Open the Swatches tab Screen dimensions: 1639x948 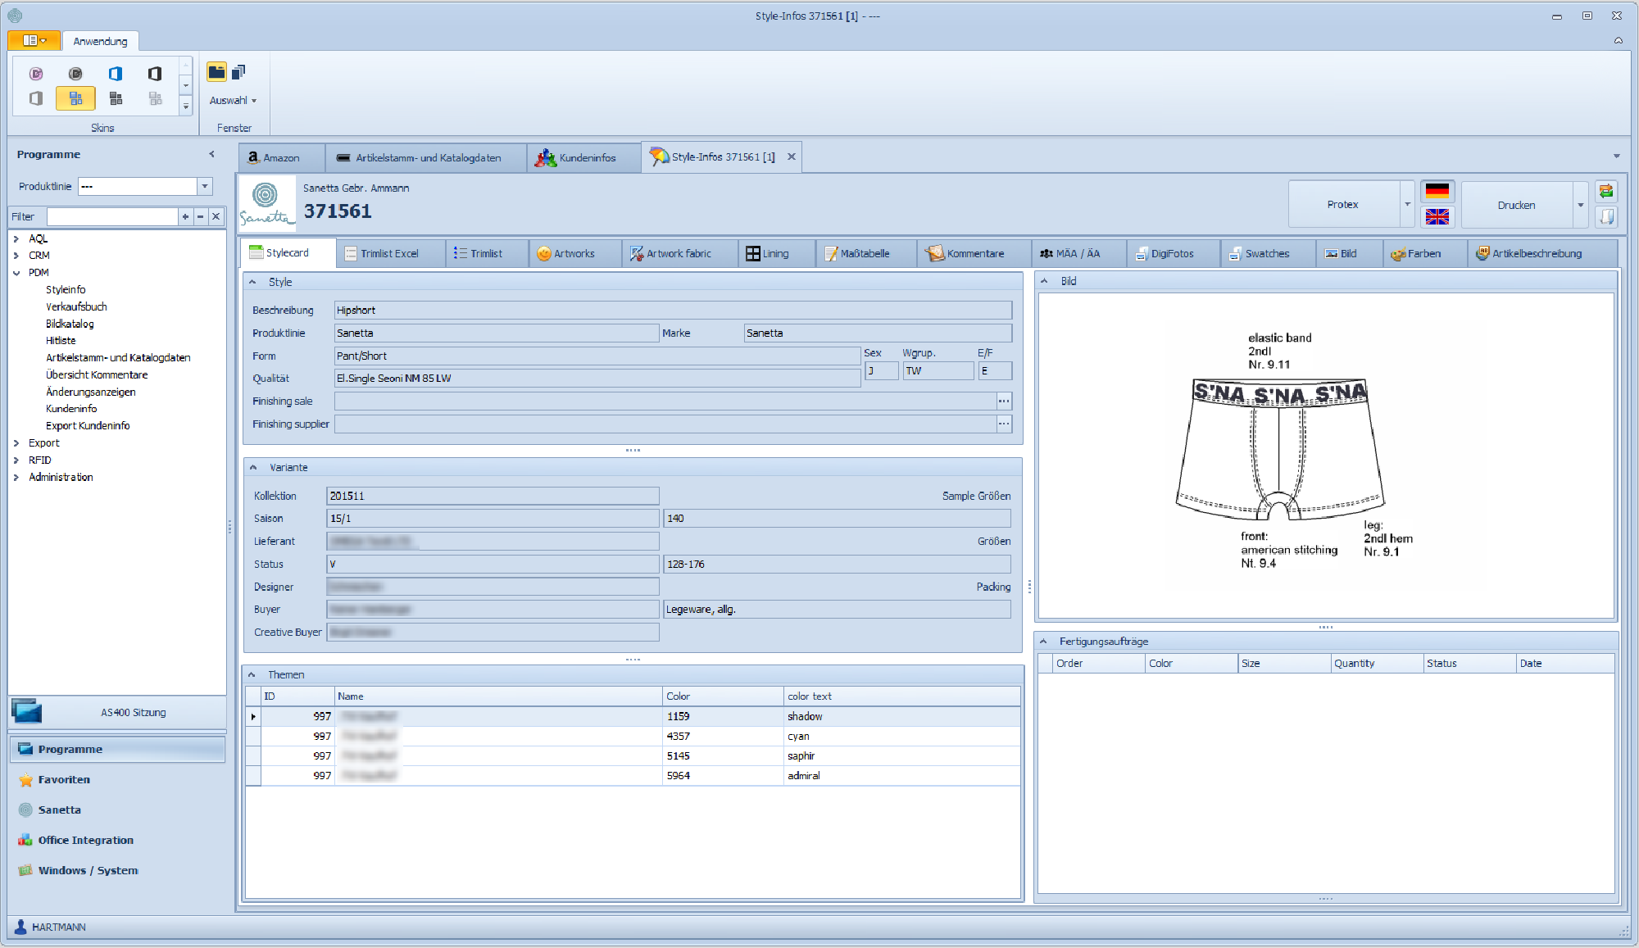click(x=1267, y=253)
